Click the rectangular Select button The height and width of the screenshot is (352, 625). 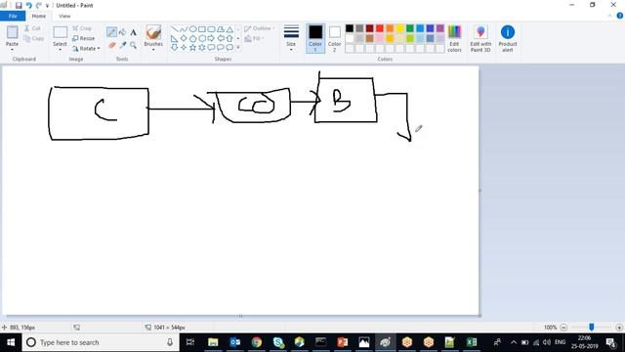click(x=61, y=32)
